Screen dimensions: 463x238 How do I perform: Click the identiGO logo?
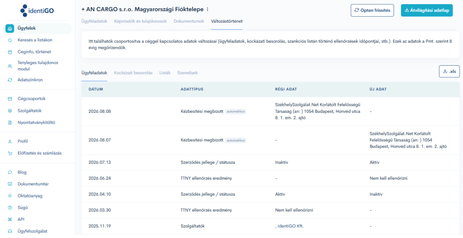pos(37,11)
